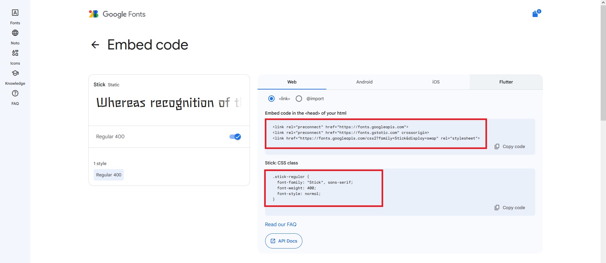Go back using the arrow beside Embed code
The width and height of the screenshot is (606, 263).
point(95,45)
